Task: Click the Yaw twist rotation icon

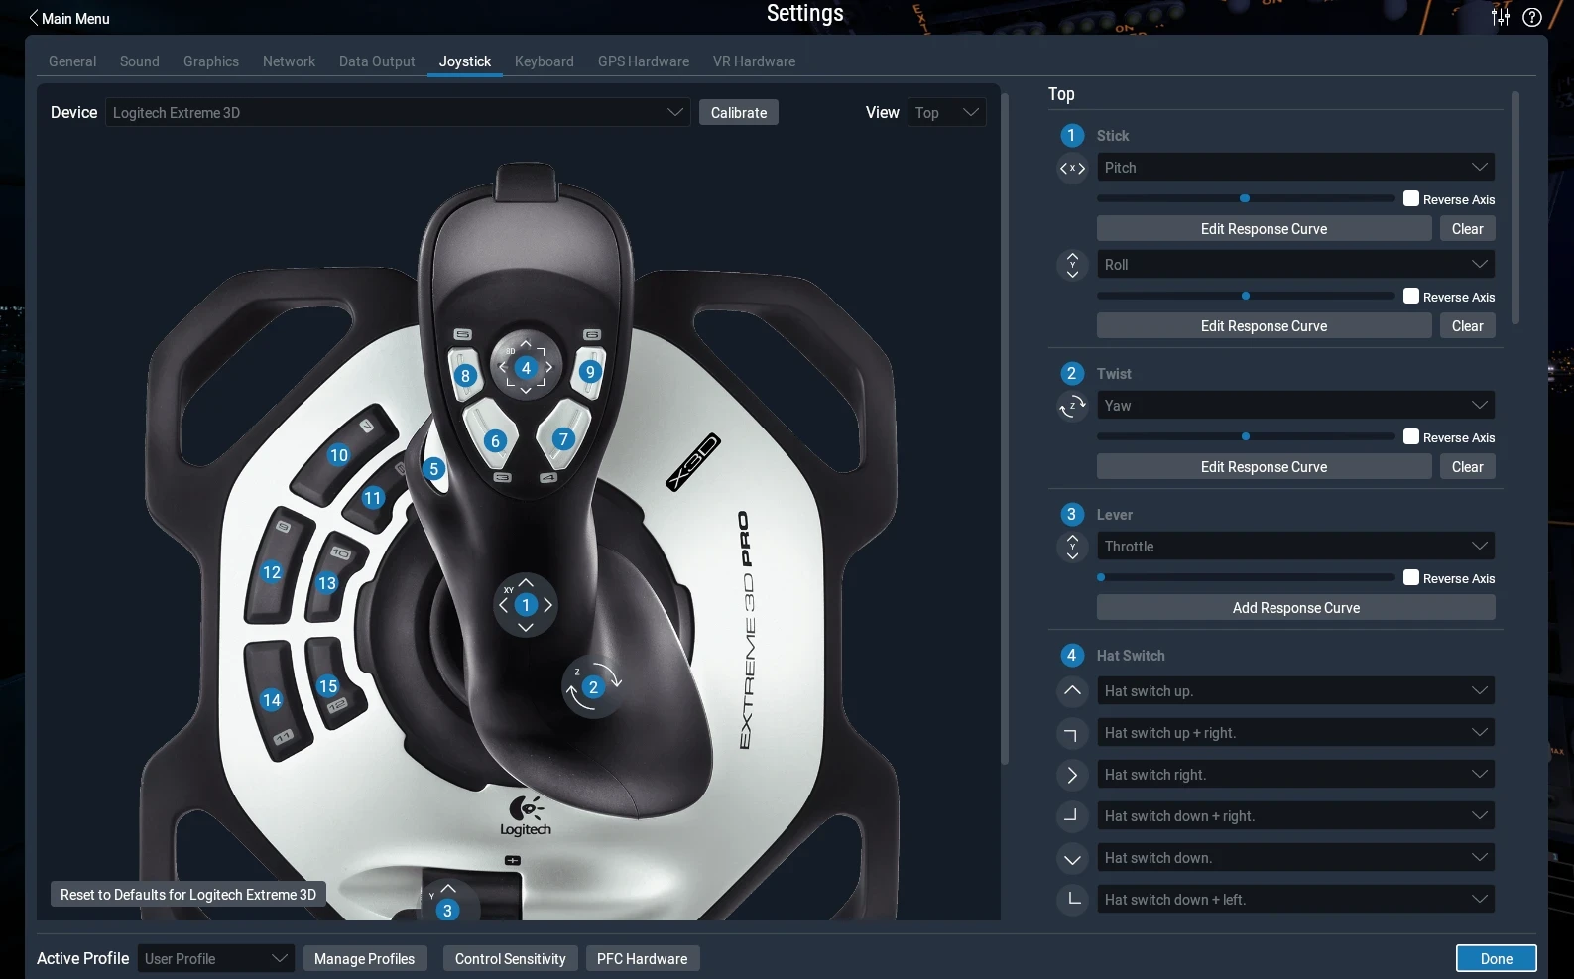Action: (1072, 406)
